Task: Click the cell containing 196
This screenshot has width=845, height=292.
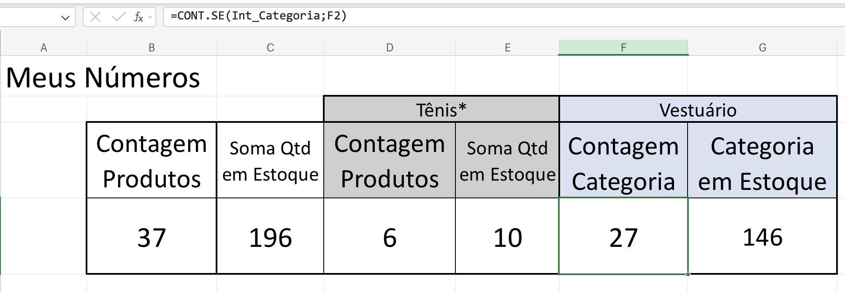Action: 270,239
